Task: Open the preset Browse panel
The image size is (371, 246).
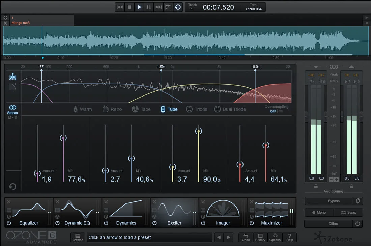Action: point(78,237)
